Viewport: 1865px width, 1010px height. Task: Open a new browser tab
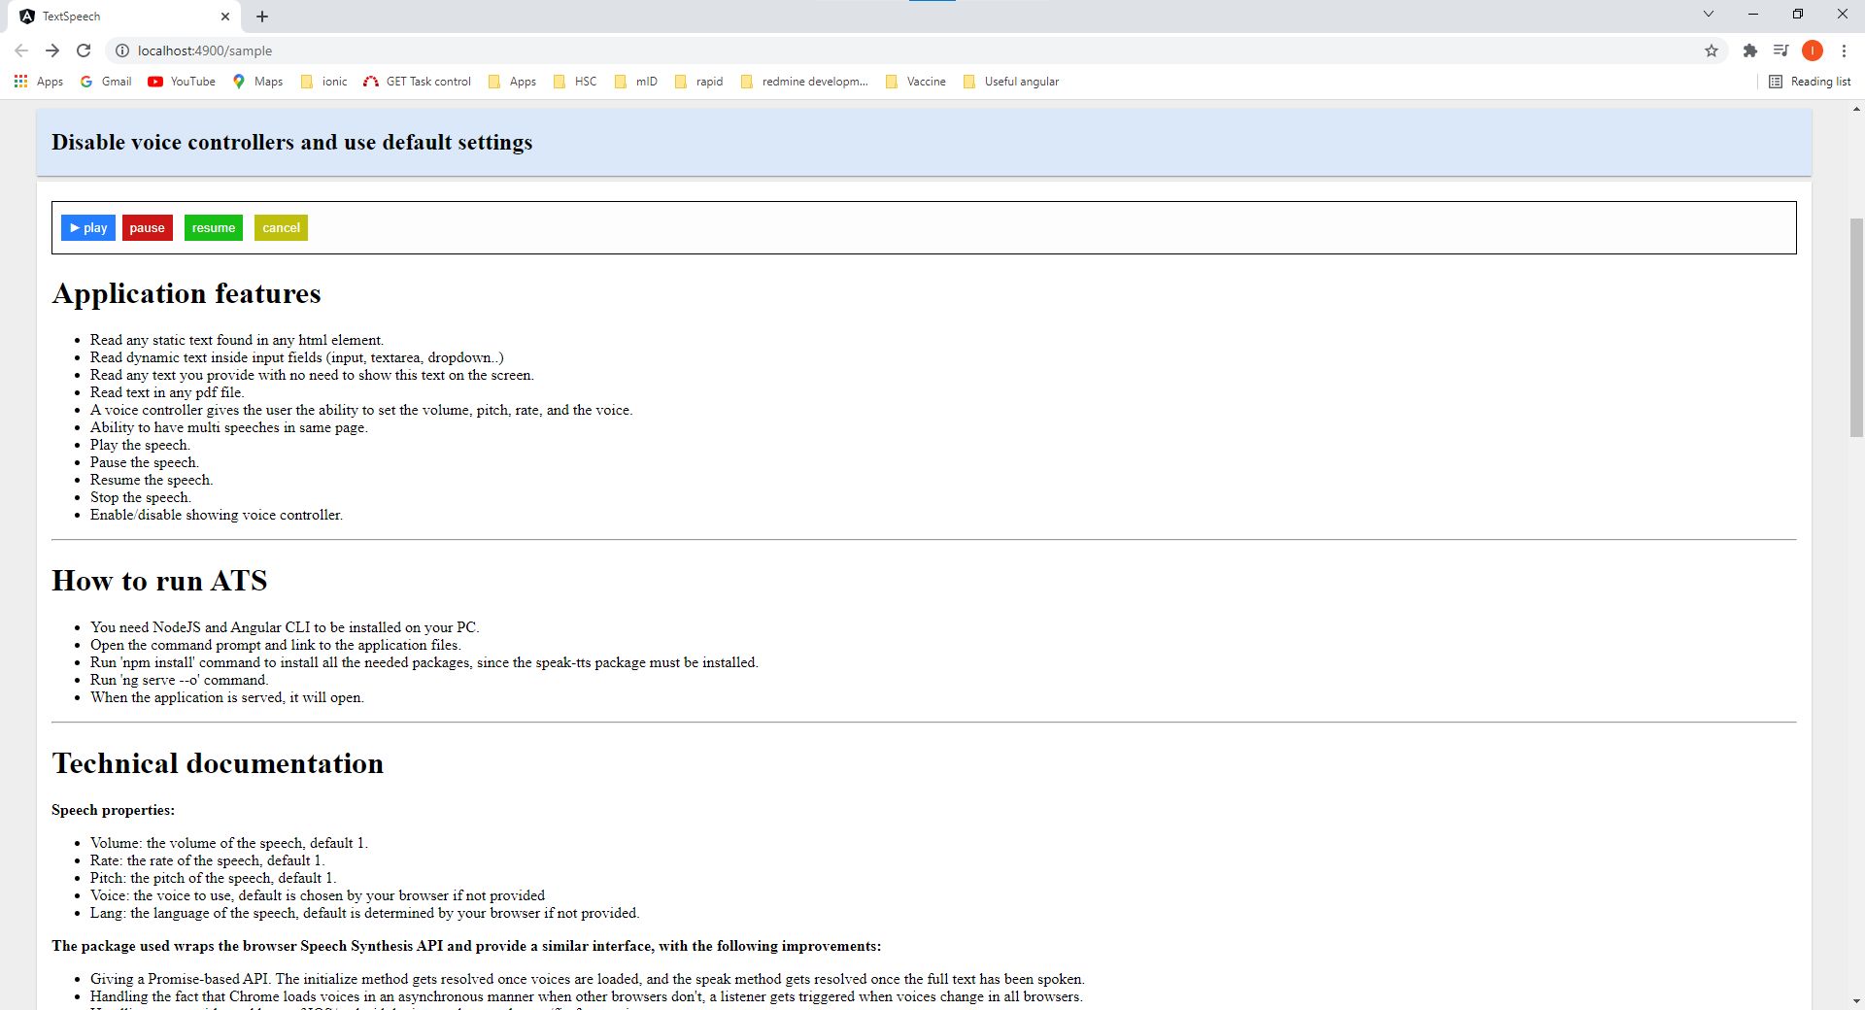point(262,17)
